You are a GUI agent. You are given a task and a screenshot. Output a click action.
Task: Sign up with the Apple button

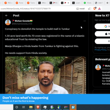(x=102, y=34)
